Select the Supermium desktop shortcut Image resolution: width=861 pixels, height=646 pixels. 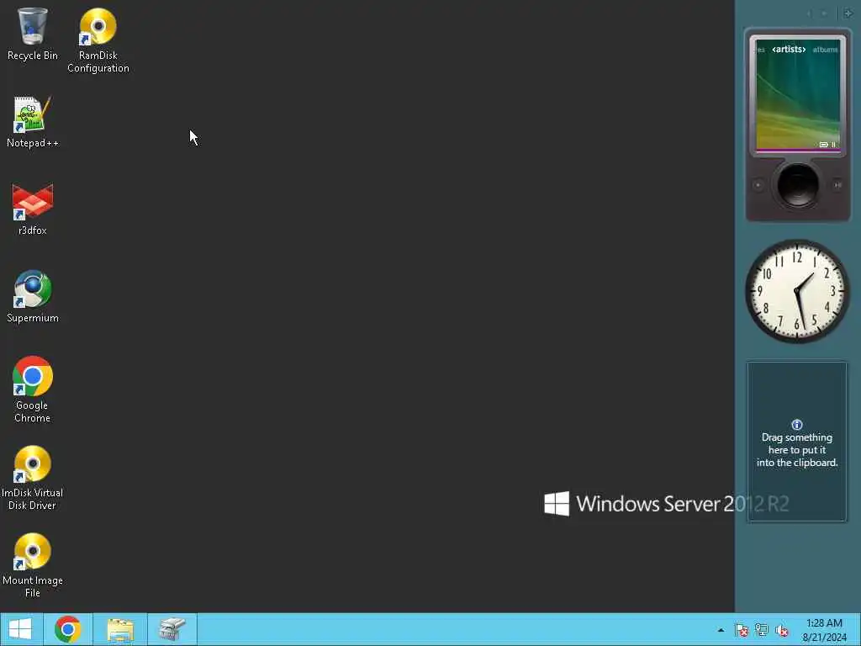coord(33,297)
